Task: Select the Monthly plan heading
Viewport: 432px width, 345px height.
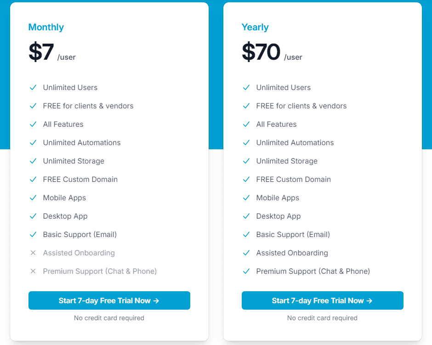Action: [x=46, y=27]
